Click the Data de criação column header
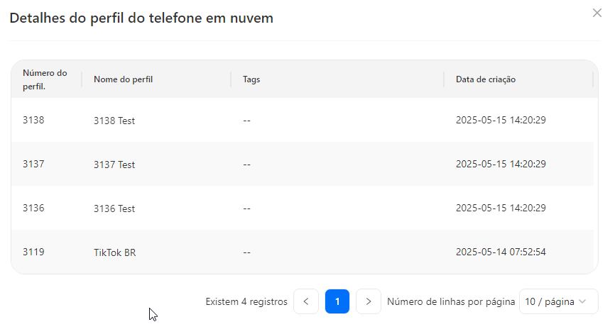610x334 pixels. click(486, 79)
